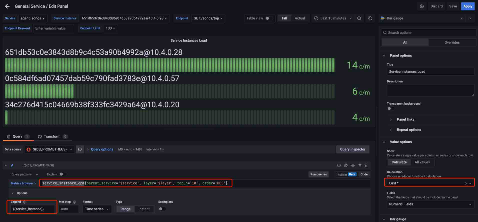Image resolution: width=478 pixels, height=222 pixels.
Task: Refresh the dashboard with the refresh icon
Action: (x=370, y=18)
